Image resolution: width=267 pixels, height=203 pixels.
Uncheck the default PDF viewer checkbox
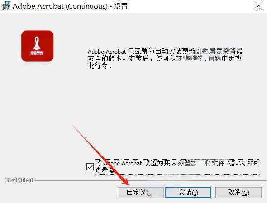(x=90, y=167)
